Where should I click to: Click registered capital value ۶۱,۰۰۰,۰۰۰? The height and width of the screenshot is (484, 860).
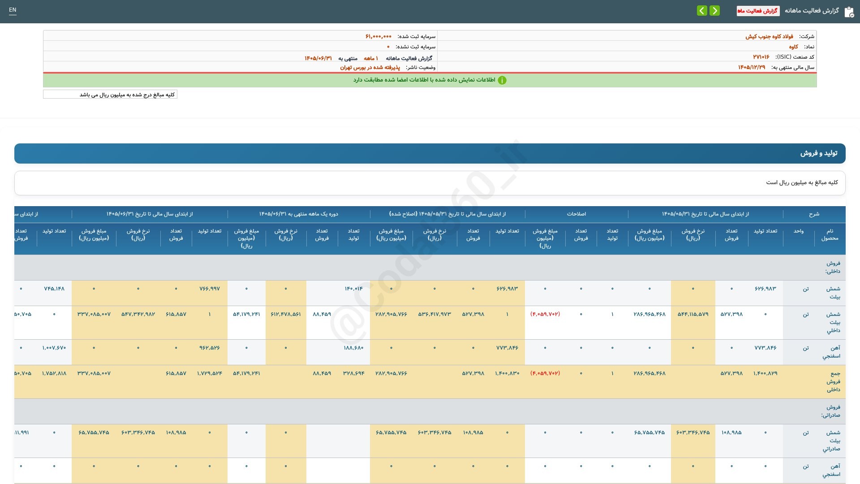pos(378,36)
